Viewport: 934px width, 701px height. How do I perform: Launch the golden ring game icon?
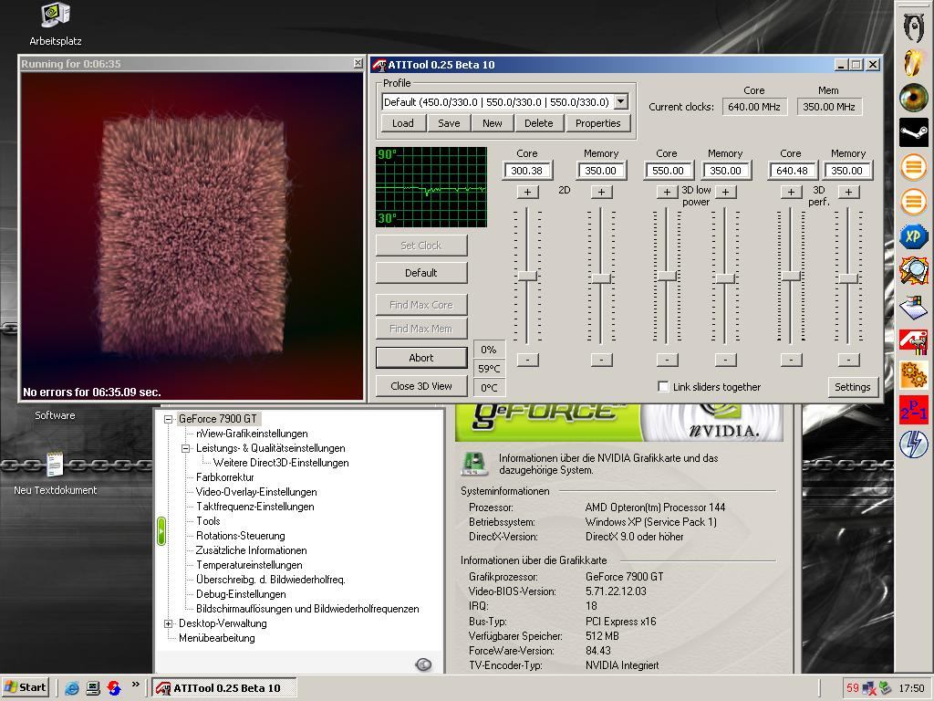pos(913,63)
